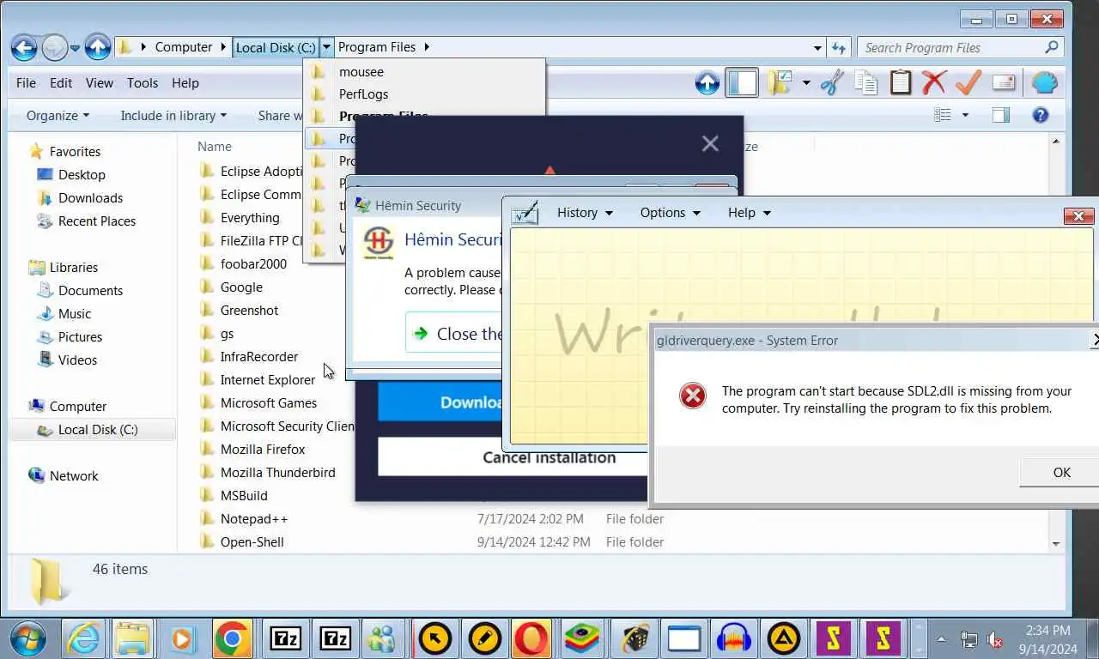Open the recent pages dropdown arrow
This screenshot has width=1099, height=659.
pos(75,48)
